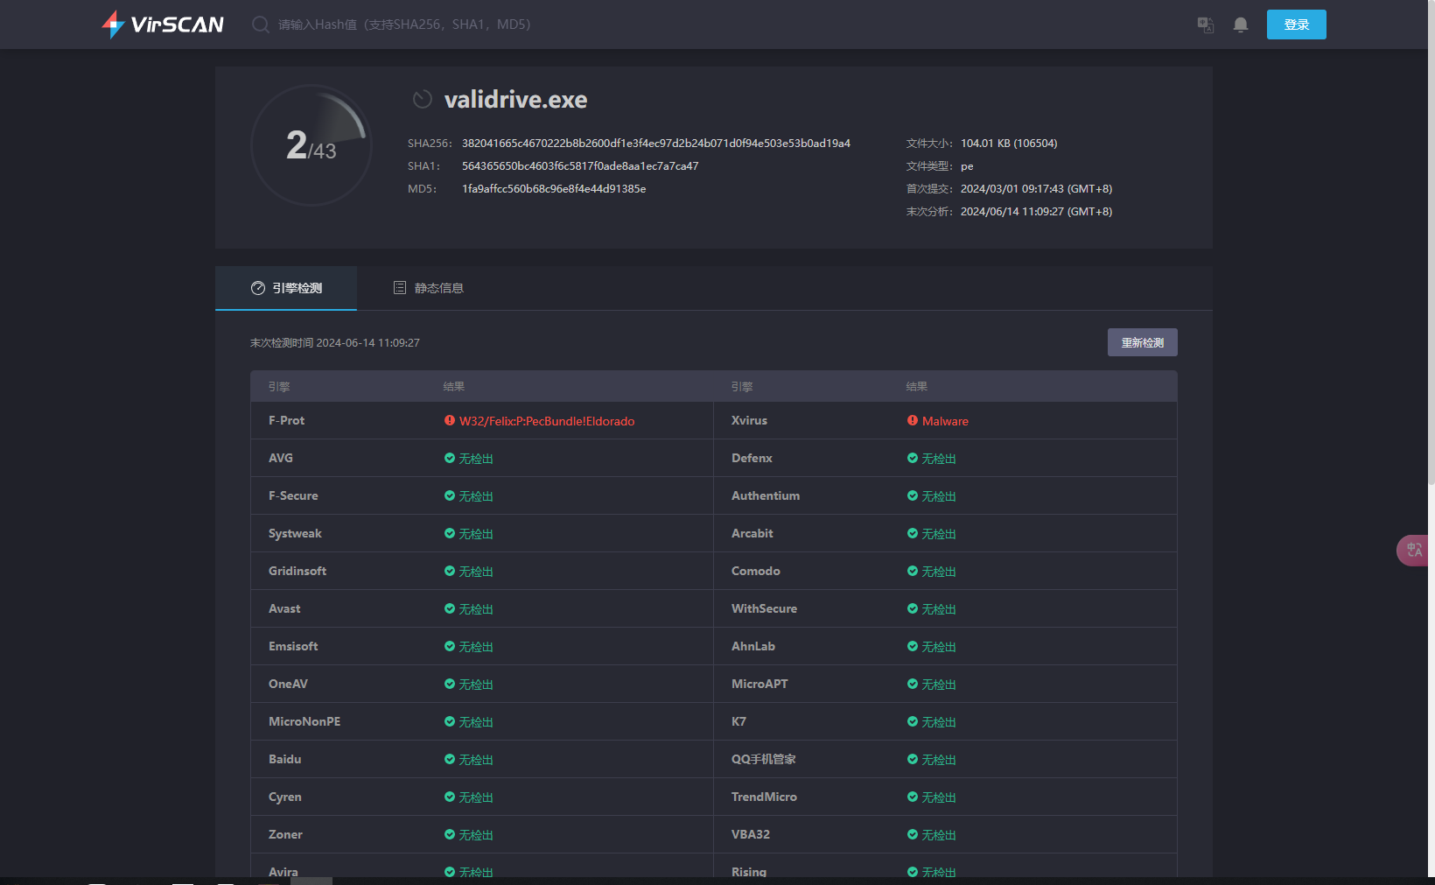Screen dimensions: 1435x885
Task: Click the VirSCAN logo
Action: 163,25
